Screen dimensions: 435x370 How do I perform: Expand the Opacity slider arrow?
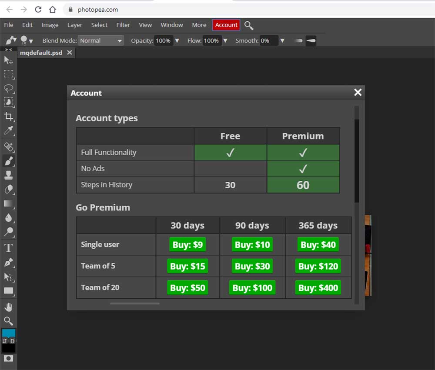pos(177,41)
